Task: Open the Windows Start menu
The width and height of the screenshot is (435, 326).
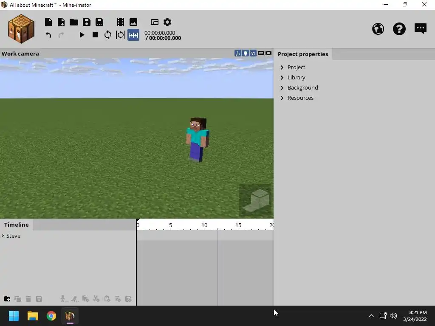Action: tap(14, 316)
